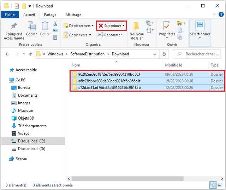Click the Back arrow navigation button
226x190 pixels.
7,54
